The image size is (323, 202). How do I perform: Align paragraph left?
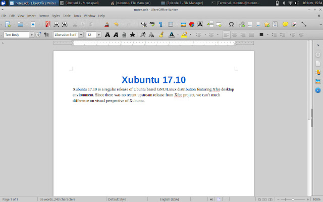click(x=226, y=35)
